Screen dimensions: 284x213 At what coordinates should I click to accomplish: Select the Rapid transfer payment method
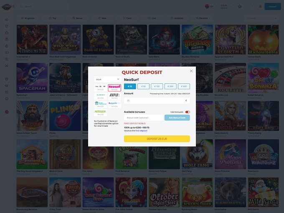(114, 95)
